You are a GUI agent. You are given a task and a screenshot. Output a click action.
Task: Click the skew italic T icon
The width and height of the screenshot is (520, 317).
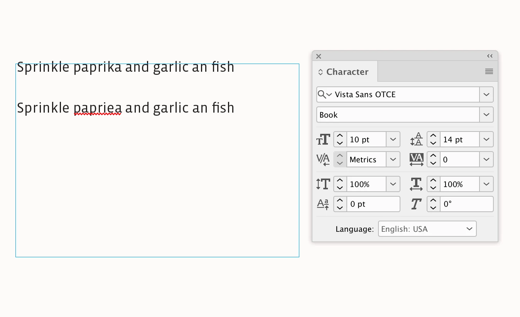[x=416, y=204]
